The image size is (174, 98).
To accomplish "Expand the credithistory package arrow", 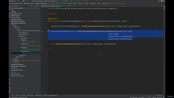I will coord(18,35).
